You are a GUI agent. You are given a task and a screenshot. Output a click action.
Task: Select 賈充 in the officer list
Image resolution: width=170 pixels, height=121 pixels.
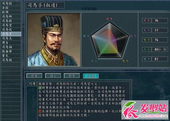pyautogui.click(x=11, y=56)
